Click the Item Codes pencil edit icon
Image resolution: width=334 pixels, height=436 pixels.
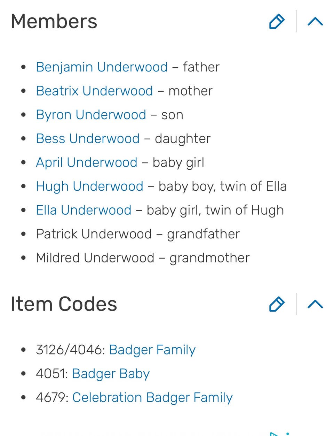click(x=277, y=304)
